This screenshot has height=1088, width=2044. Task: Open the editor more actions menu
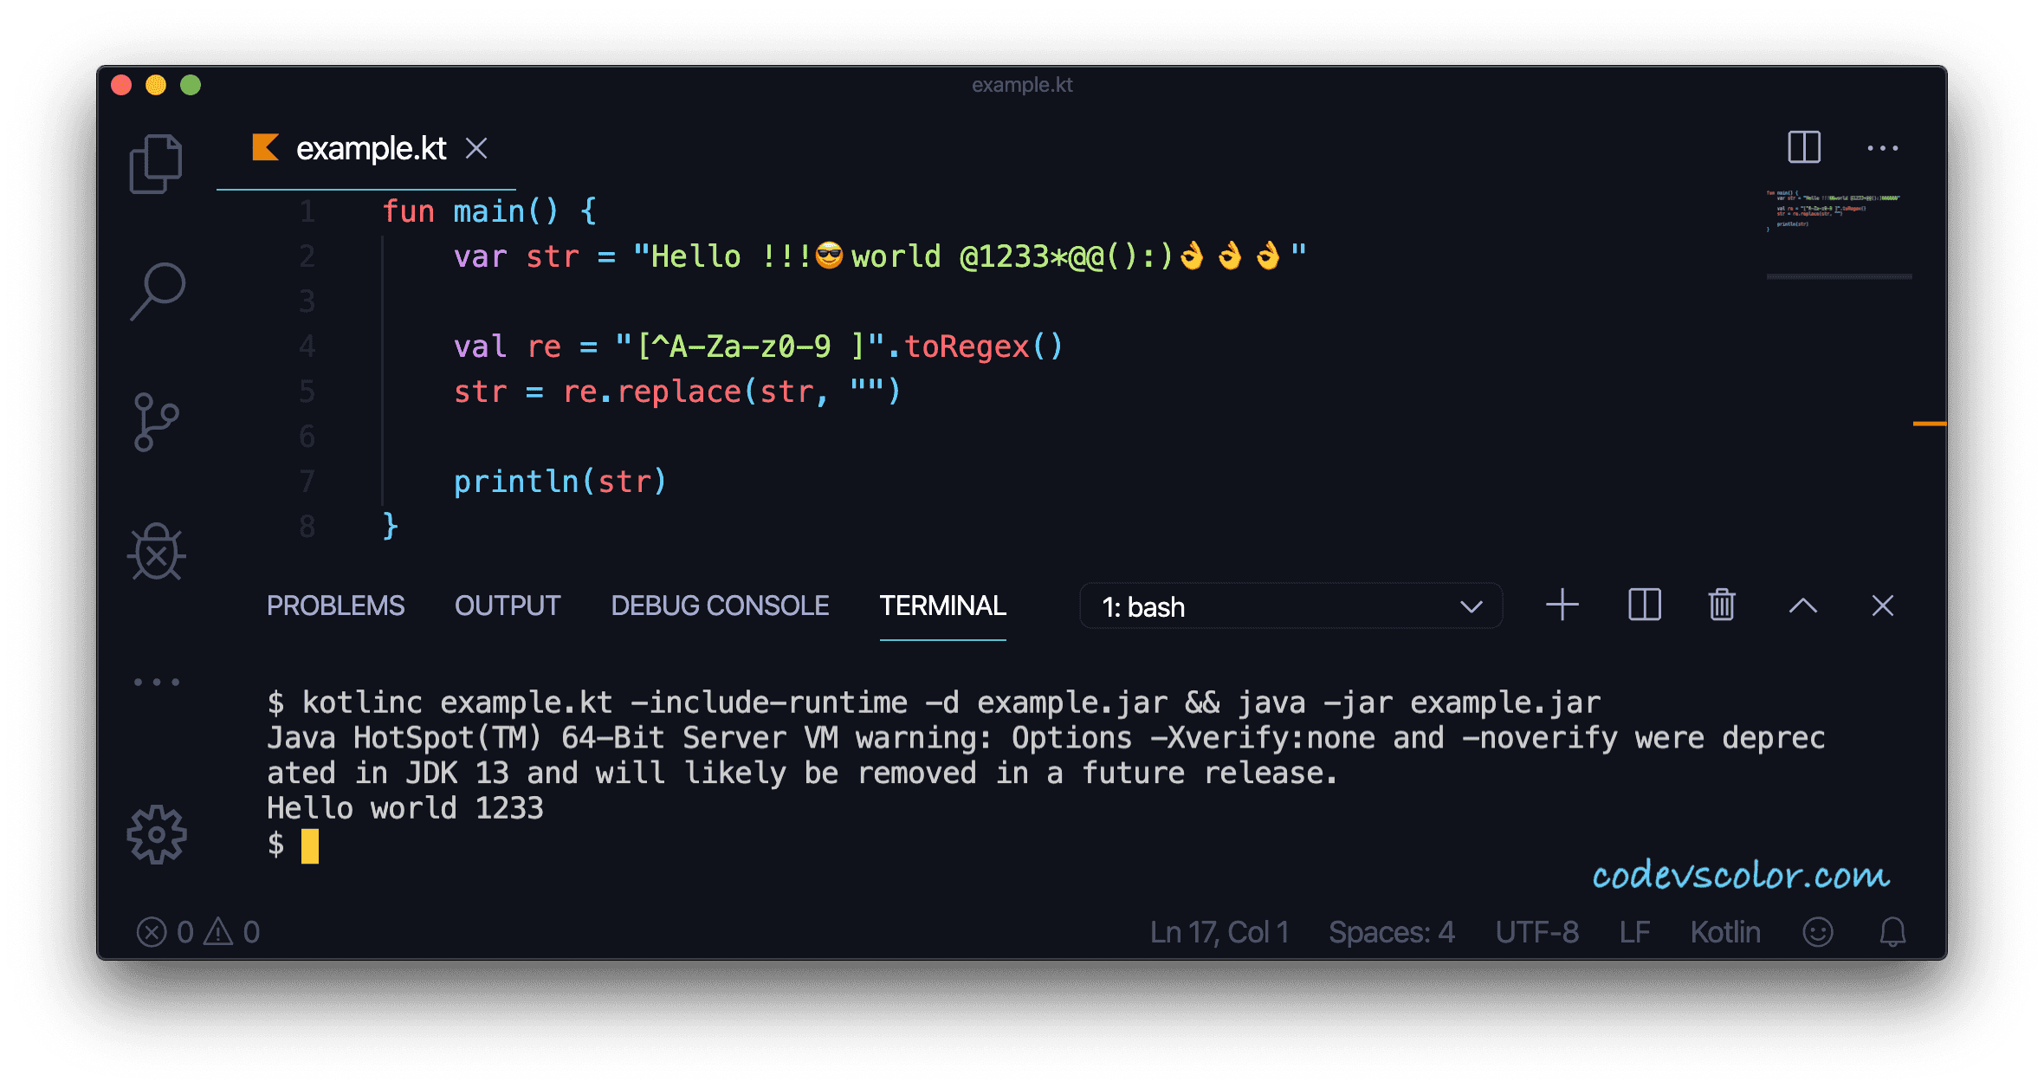pos(1882,147)
